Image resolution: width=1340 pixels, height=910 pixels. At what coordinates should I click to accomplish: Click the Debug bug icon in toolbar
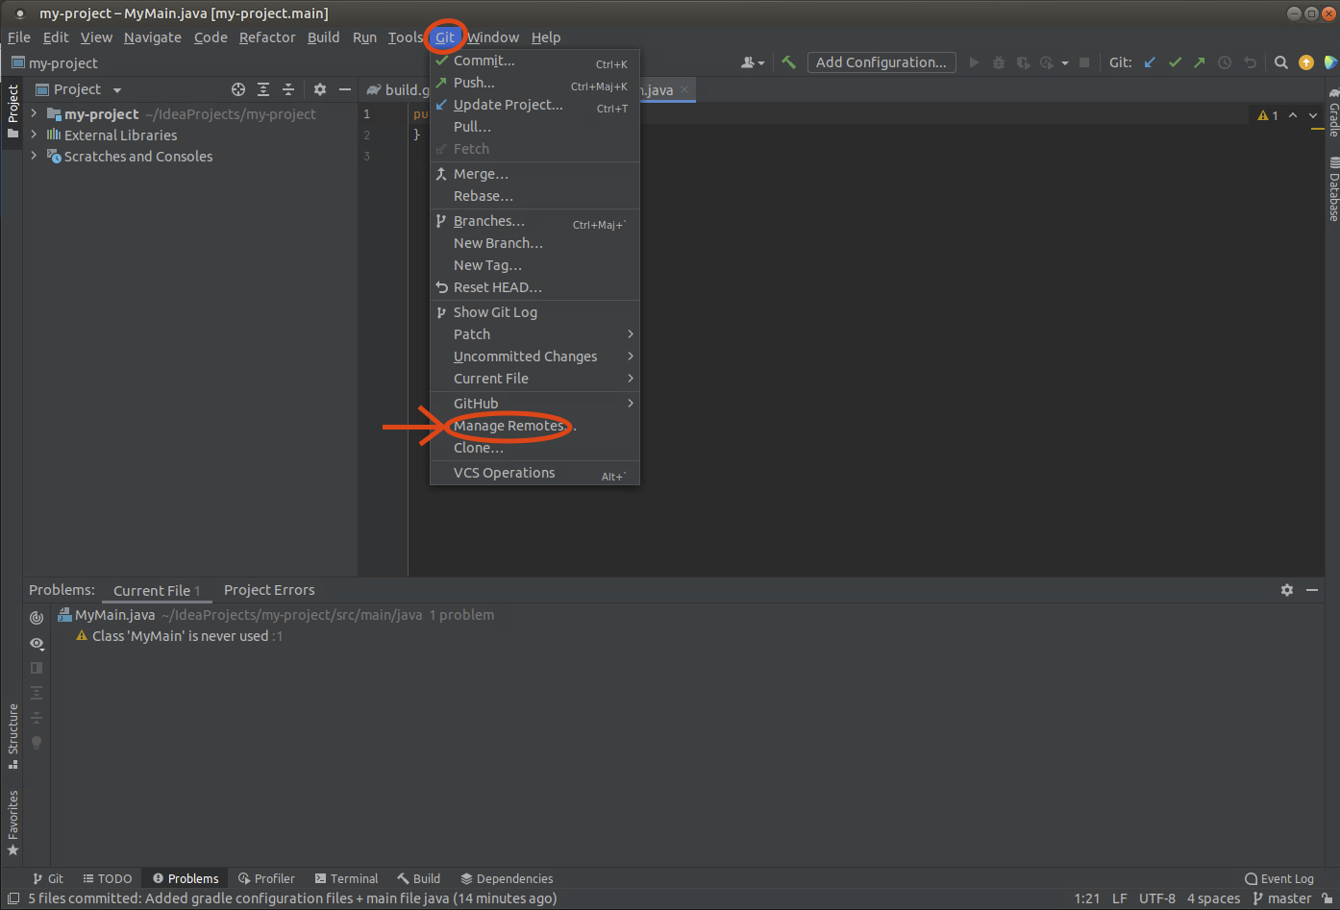999,62
